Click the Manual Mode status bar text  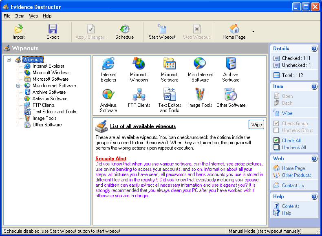(265, 231)
